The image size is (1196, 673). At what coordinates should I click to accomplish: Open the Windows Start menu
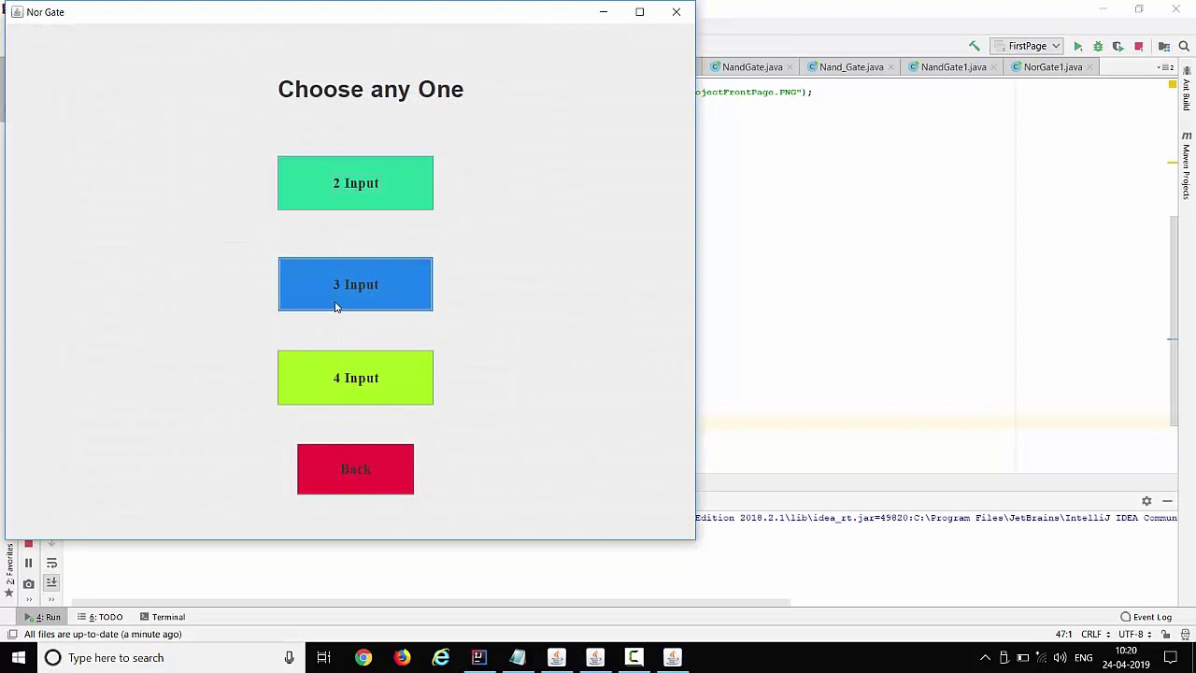tap(18, 658)
